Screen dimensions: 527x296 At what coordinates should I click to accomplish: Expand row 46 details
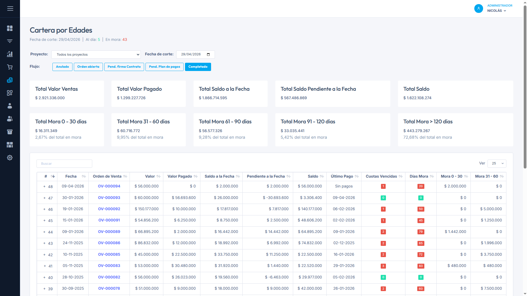[44, 209]
